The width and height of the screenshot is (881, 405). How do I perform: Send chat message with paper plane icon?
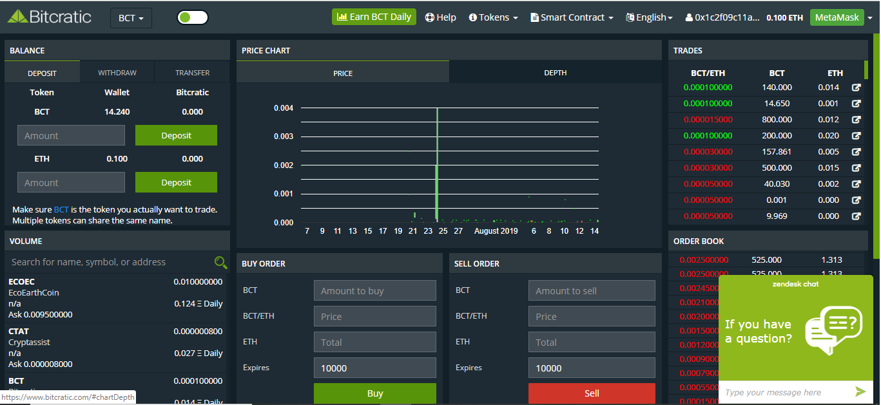point(860,391)
